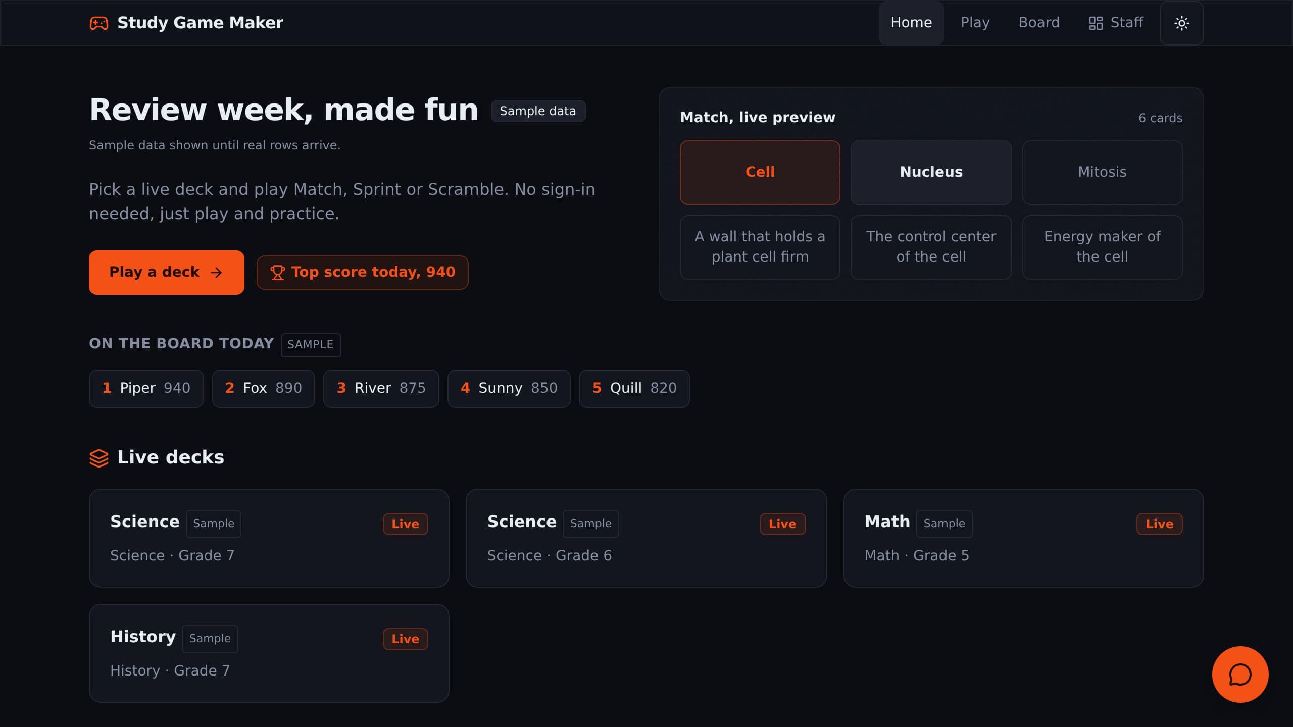Click the Sunny 850 leaderboard chip
Image resolution: width=1293 pixels, height=727 pixels.
509,388
